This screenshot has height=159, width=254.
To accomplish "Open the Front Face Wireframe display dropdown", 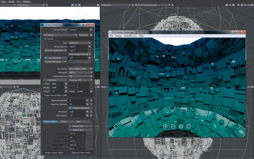I will 152,5.
